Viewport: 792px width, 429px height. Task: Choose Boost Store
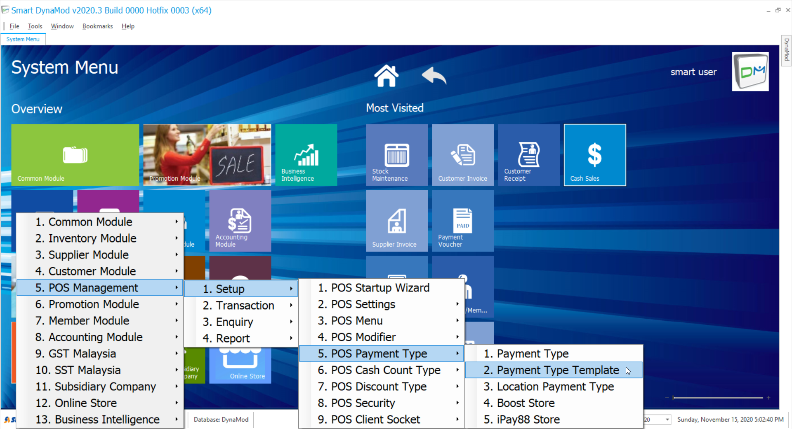click(554, 403)
